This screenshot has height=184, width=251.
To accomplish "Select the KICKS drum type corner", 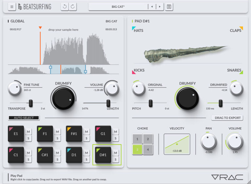I will [138, 71].
